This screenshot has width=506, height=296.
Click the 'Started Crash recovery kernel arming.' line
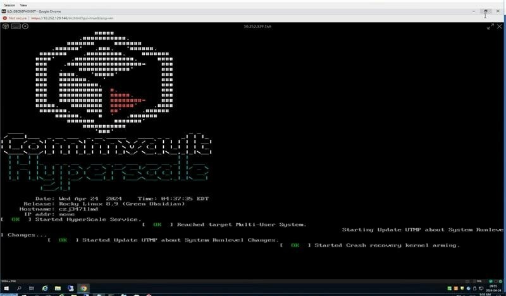(387, 245)
